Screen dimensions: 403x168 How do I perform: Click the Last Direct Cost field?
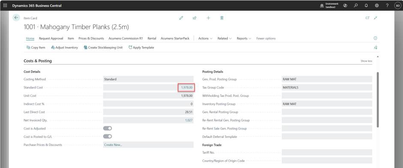tap(148, 112)
